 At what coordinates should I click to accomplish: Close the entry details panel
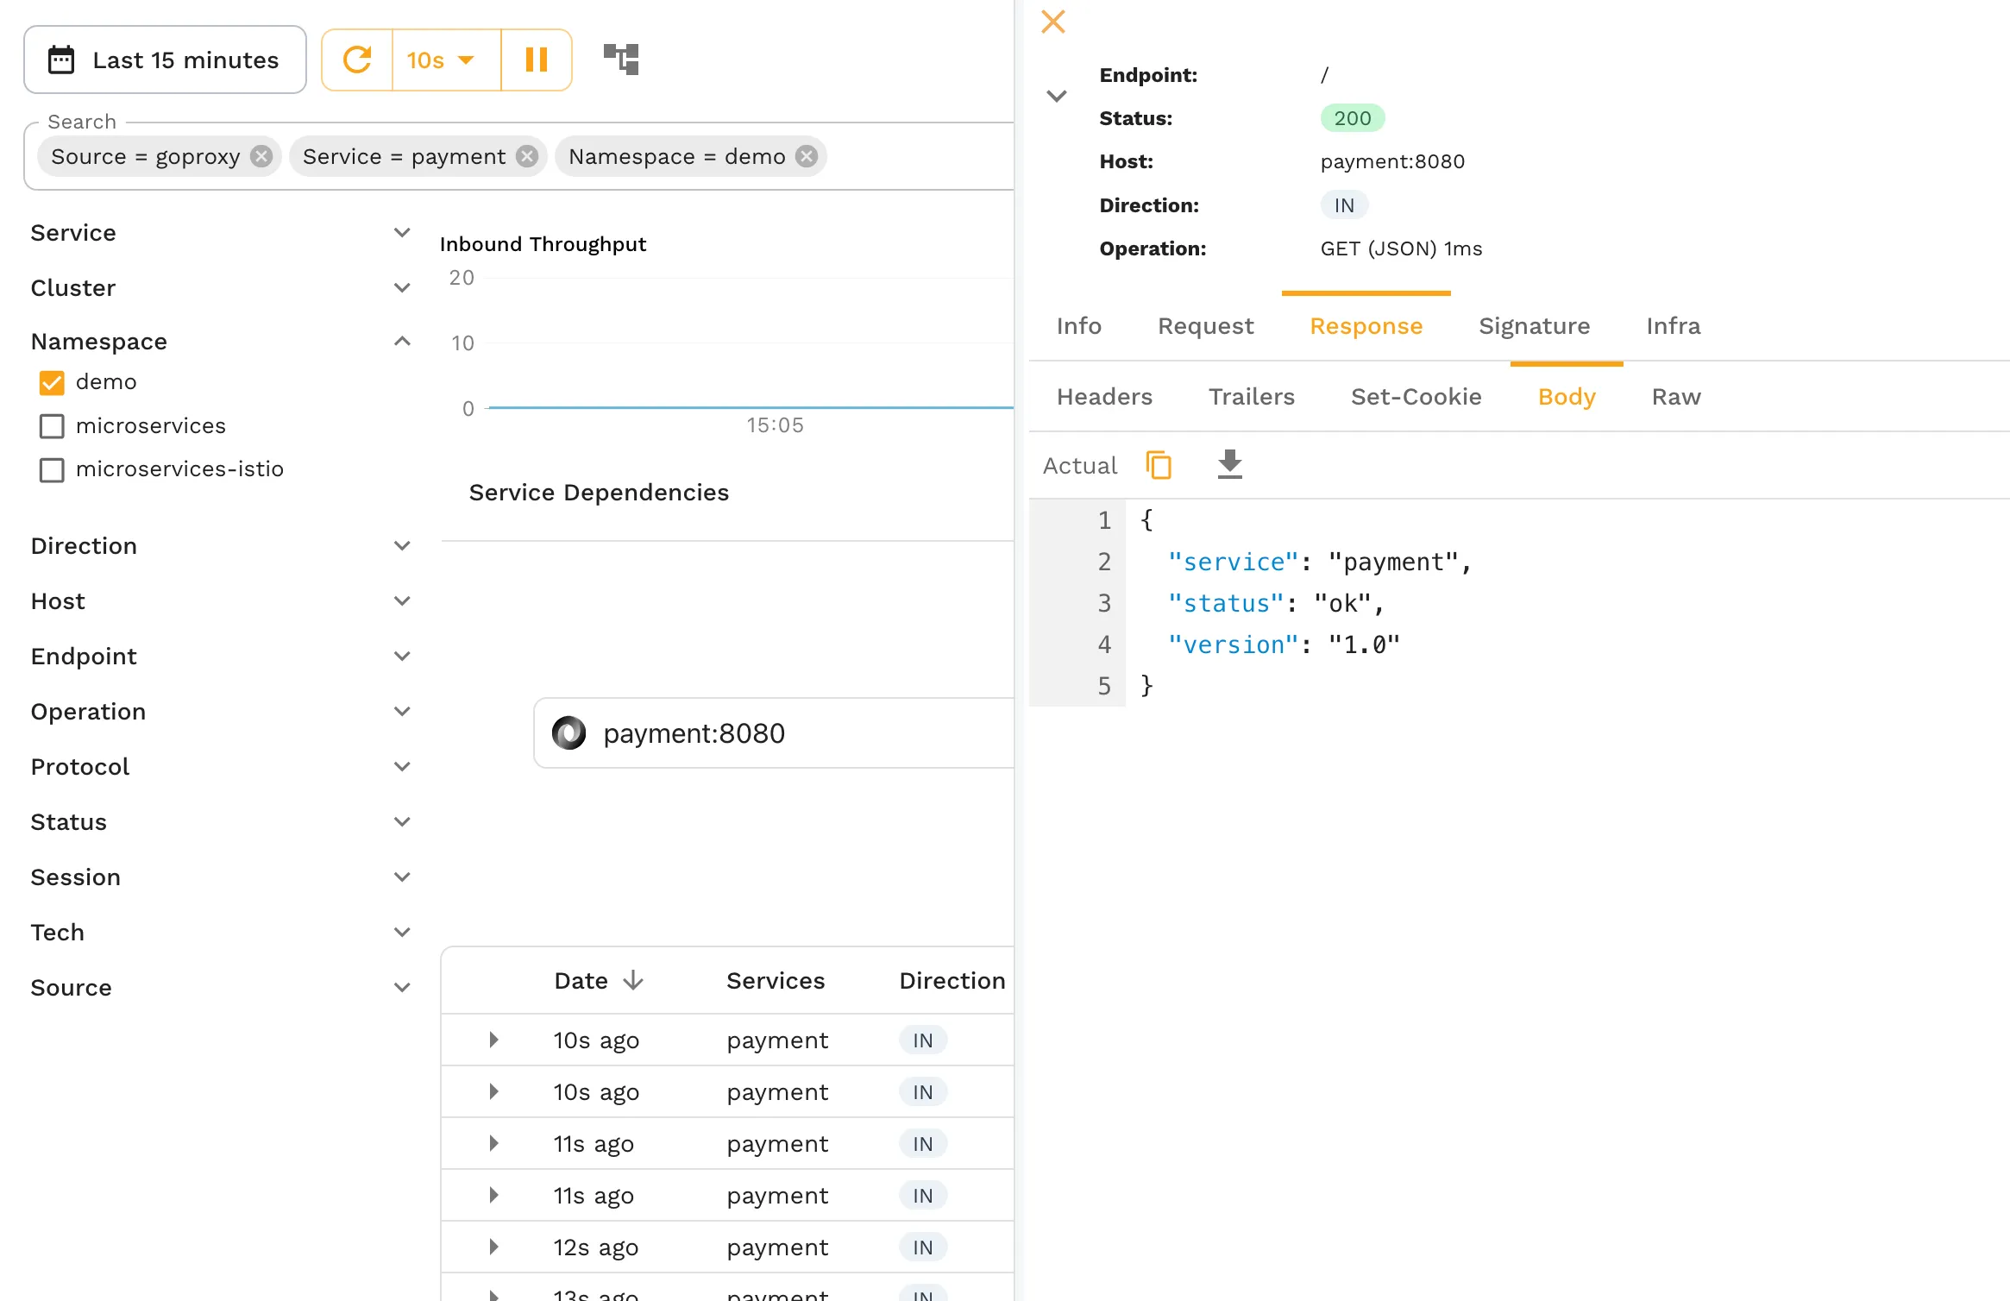click(x=1052, y=22)
